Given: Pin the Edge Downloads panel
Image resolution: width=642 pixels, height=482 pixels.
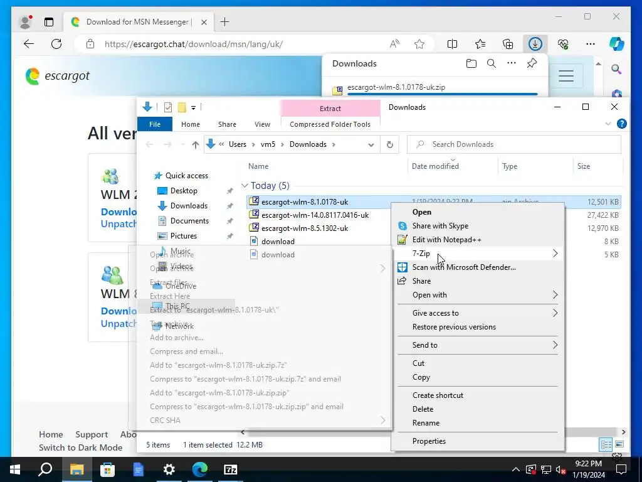Looking at the screenshot, I should pos(532,63).
